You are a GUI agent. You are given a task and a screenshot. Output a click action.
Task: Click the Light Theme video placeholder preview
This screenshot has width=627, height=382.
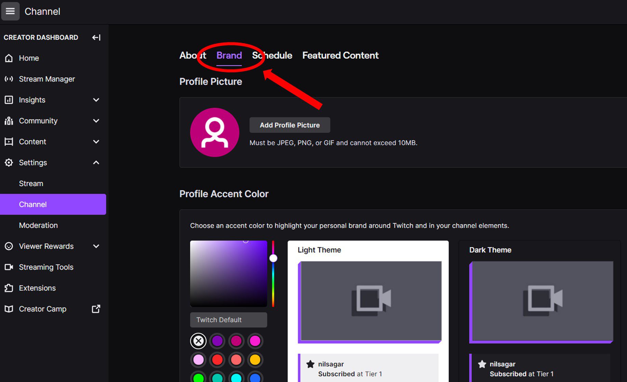(x=370, y=302)
